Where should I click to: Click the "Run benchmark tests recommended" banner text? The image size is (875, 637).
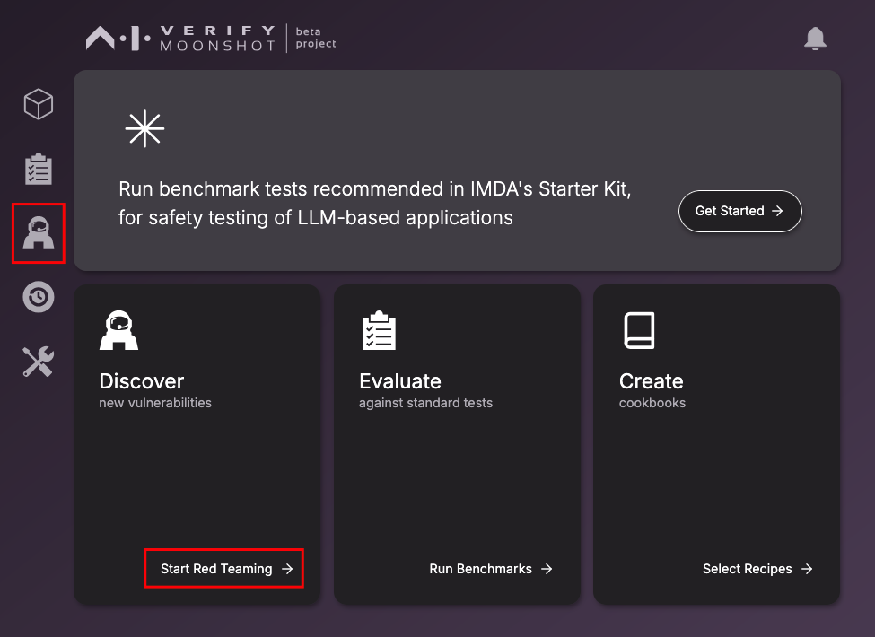(375, 203)
